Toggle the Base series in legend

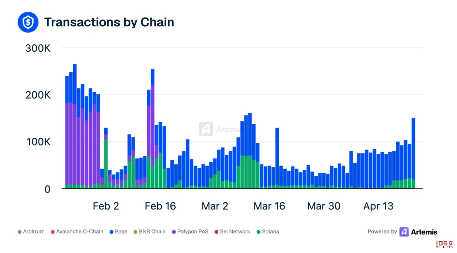(118, 232)
